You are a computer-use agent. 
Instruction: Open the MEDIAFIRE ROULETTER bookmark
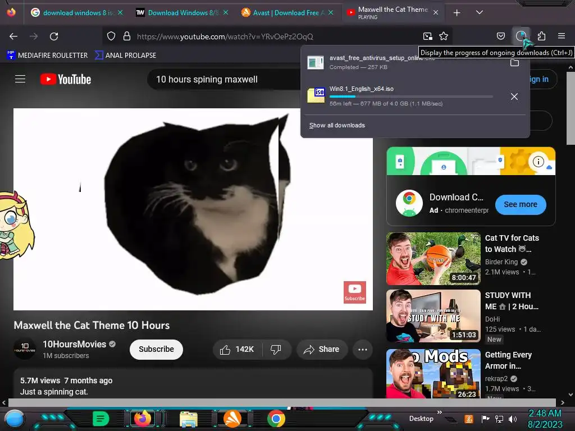(47, 56)
